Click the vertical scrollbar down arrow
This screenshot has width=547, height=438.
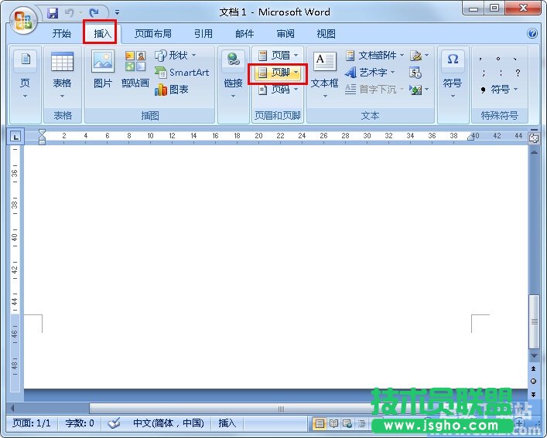click(534, 356)
